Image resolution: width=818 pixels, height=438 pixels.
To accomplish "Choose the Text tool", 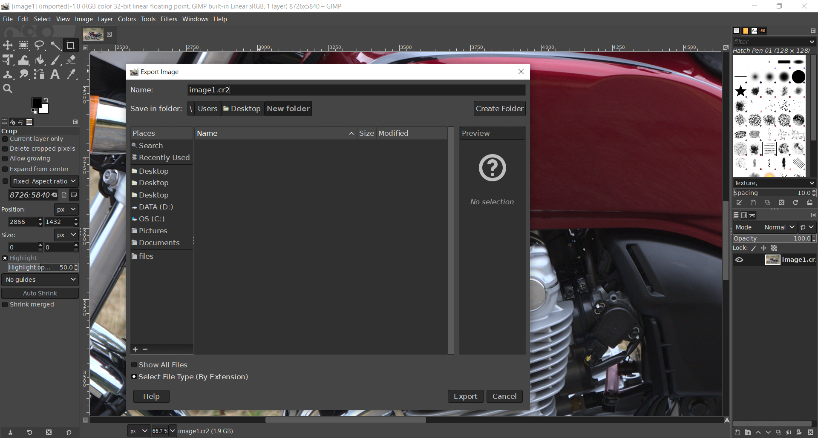I will click(x=55, y=74).
